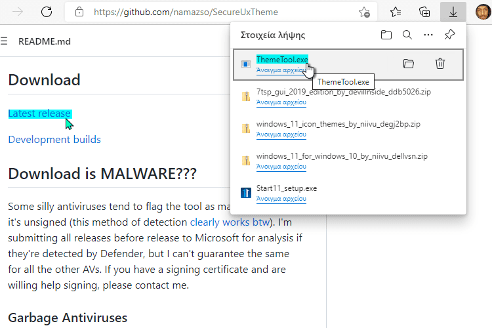
Task: Click the Download heading
Action: pyautogui.click(x=44, y=80)
